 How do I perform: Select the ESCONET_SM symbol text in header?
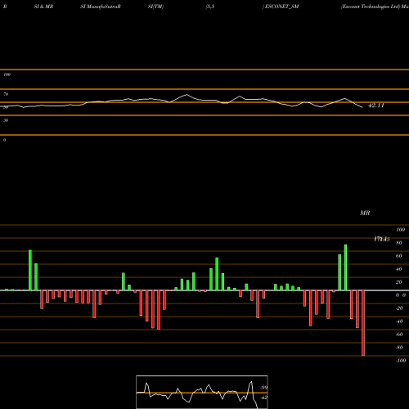[281, 7]
